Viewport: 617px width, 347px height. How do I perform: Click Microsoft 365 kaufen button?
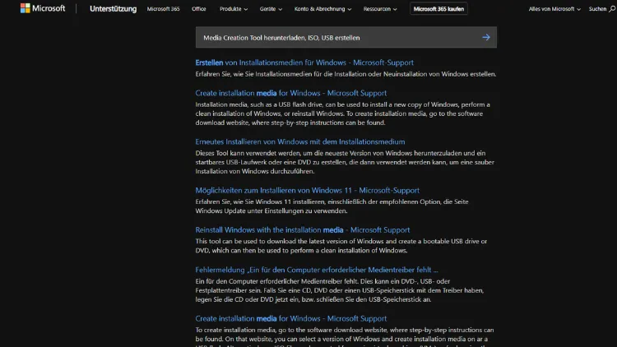point(438,9)
